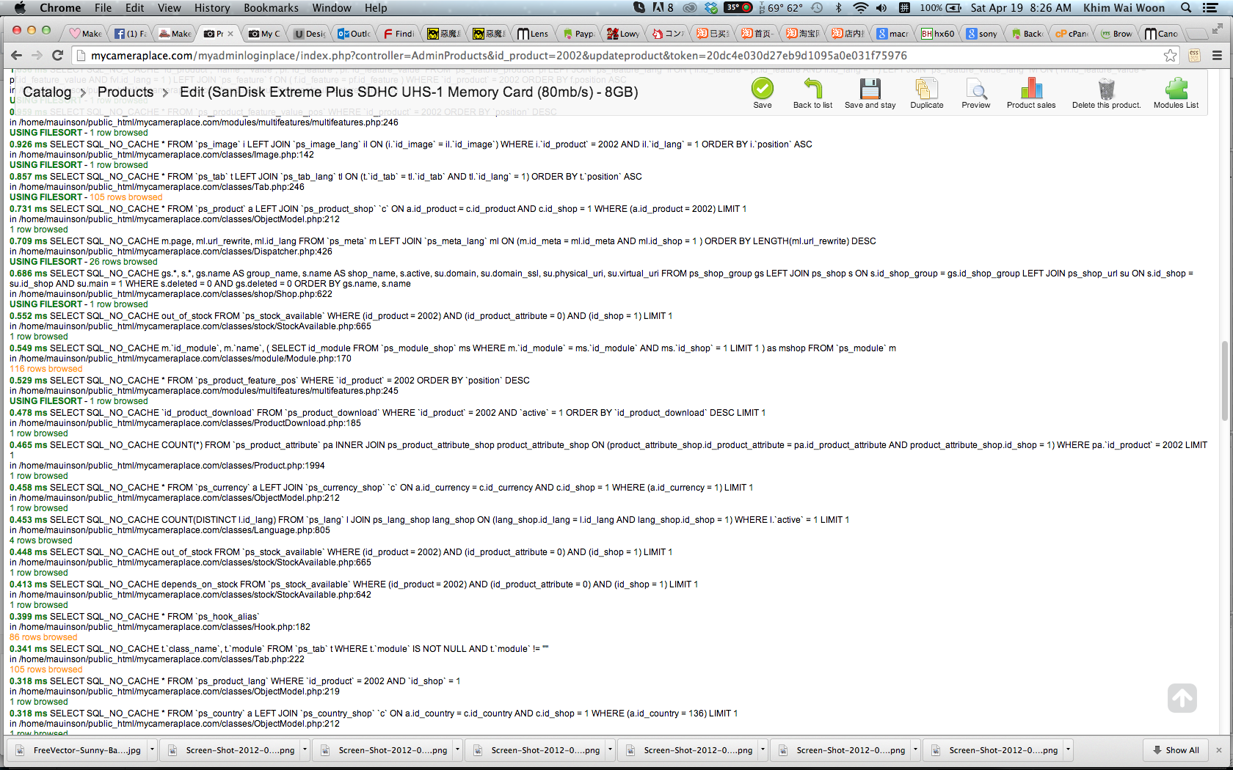Click the '116 rows browsed' text
Image resolution: width=1233 pixels, height=770 pixels.
click(x=46, y=369)
